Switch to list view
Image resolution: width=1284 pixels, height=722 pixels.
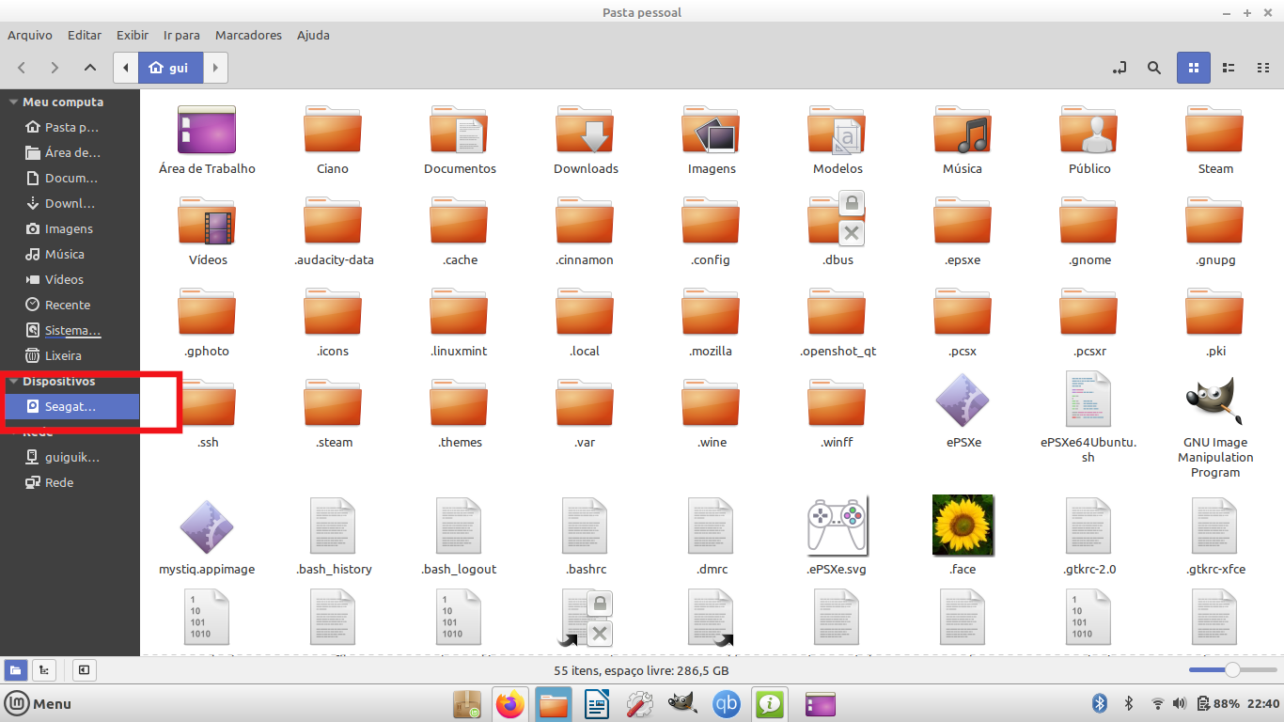[x=1229, y=68]
